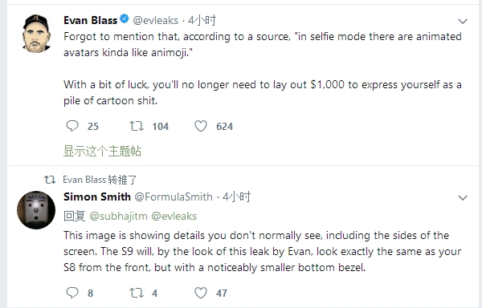Click the Evan Blass display name

pos(90,20)
